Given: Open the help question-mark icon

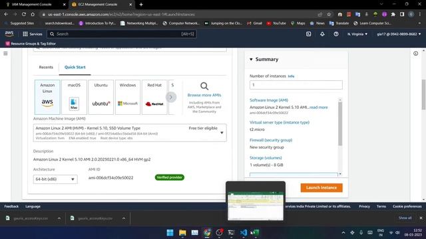Looking at the screenshot, I should coord(336,34).
